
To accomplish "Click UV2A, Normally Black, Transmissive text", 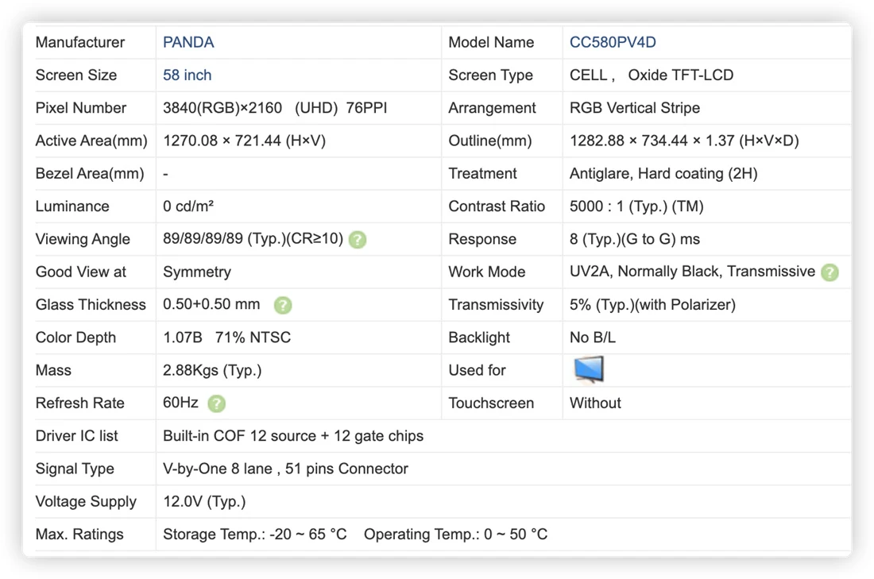I will (692, 272).
